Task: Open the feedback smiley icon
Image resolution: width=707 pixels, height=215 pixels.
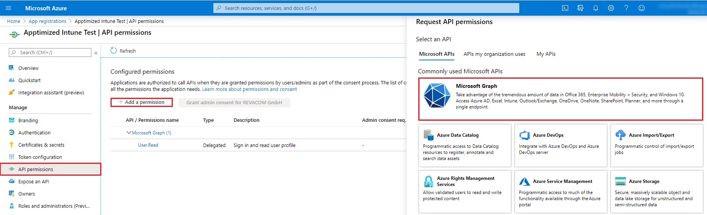Action: [642, 8]
